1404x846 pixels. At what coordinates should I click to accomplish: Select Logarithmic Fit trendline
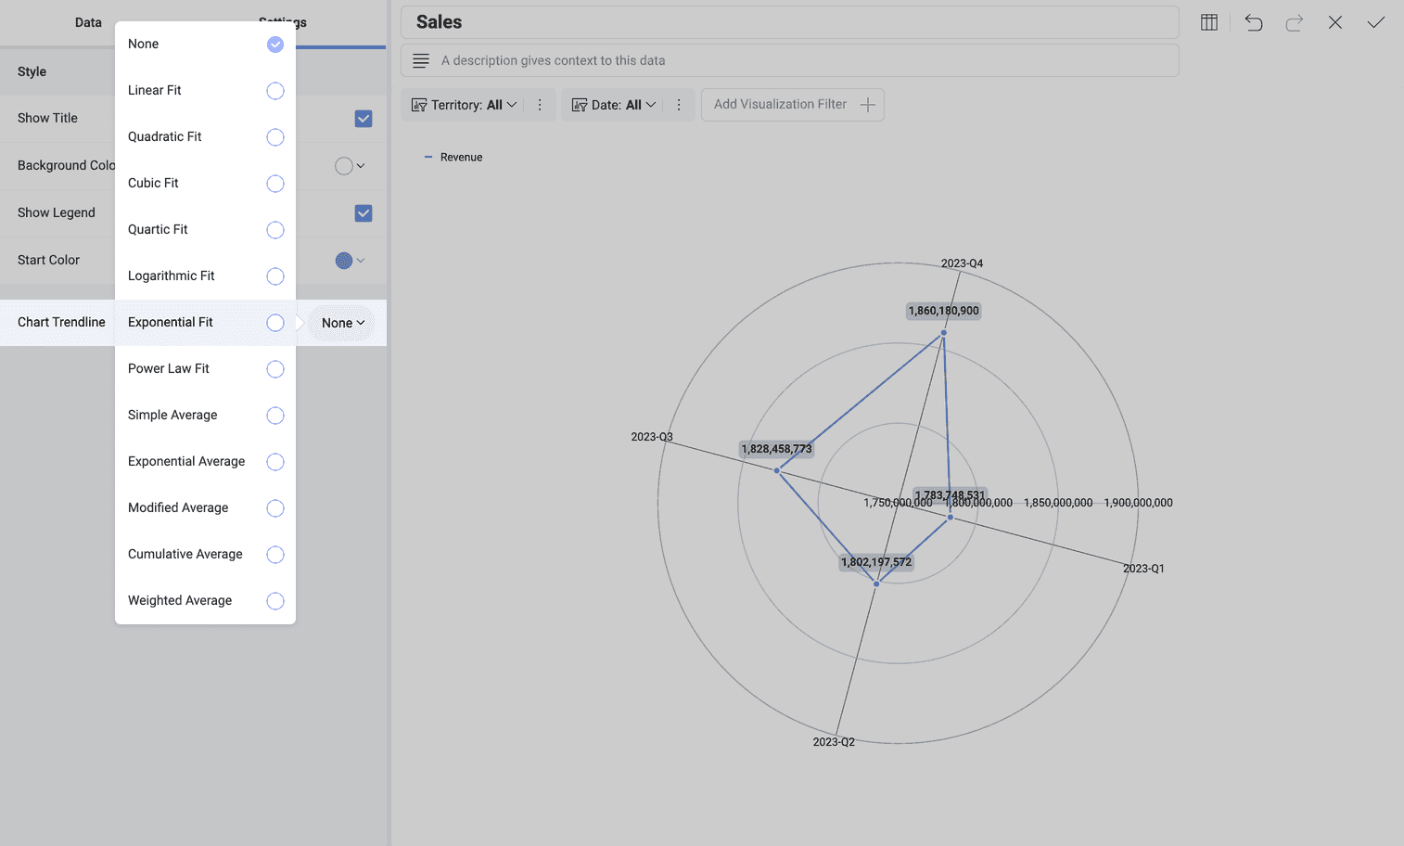(205, 276)
